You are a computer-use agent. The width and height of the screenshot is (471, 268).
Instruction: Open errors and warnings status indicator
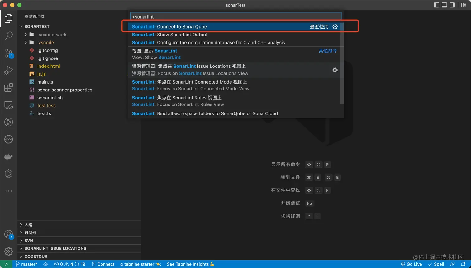coord(70,264)
